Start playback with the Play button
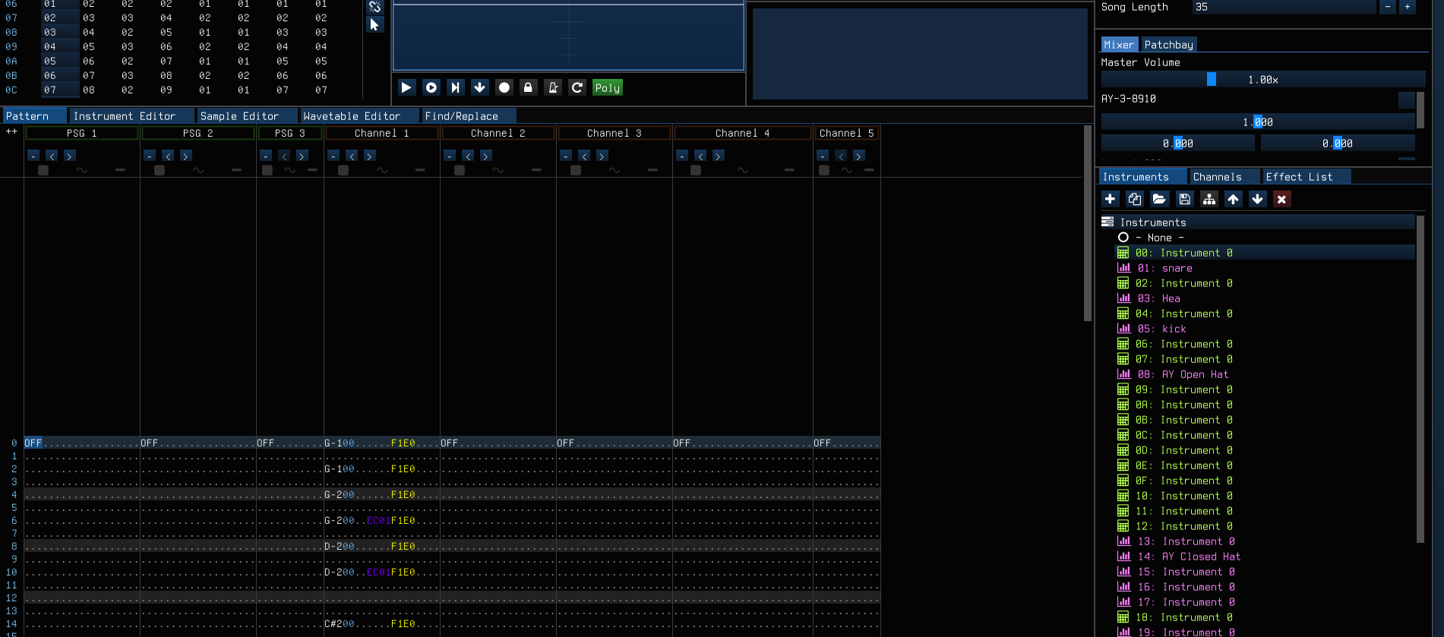 (406, 87)
